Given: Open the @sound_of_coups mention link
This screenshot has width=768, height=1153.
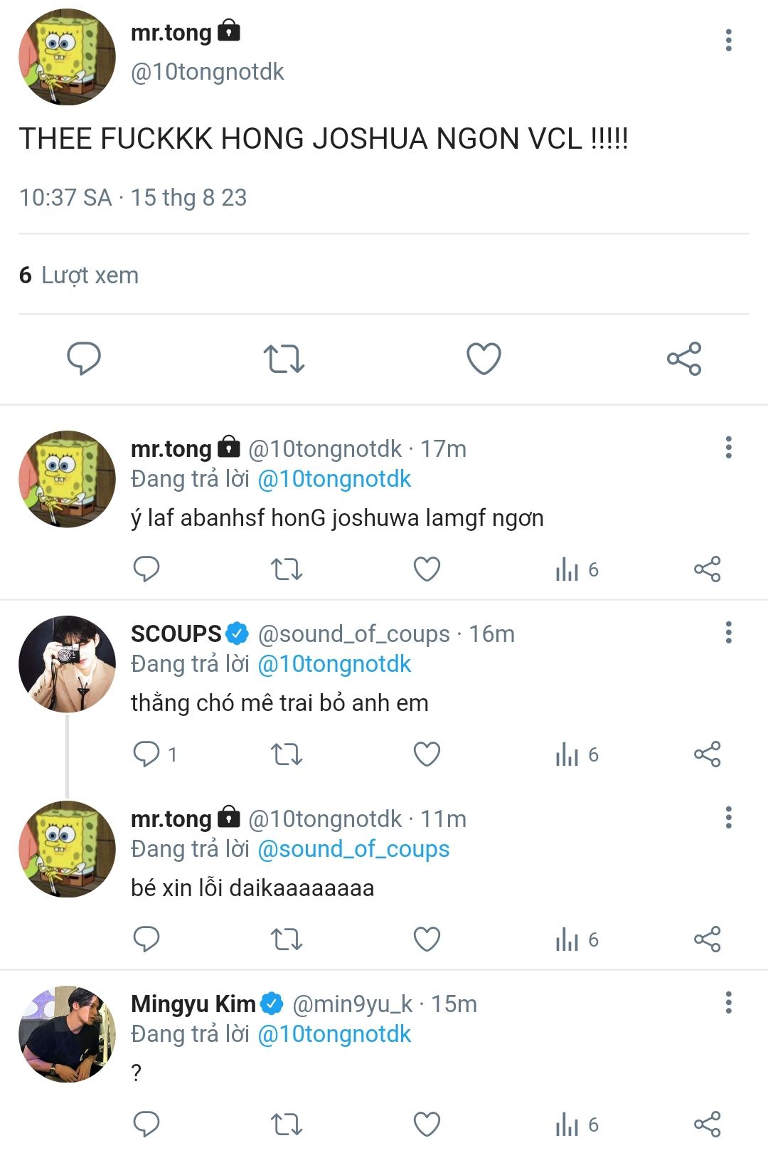Looking at the screenshot, I should point(353,849).
